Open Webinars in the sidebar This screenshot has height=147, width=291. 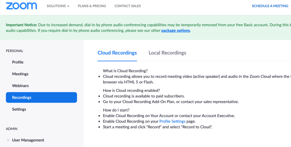(21, 86)
